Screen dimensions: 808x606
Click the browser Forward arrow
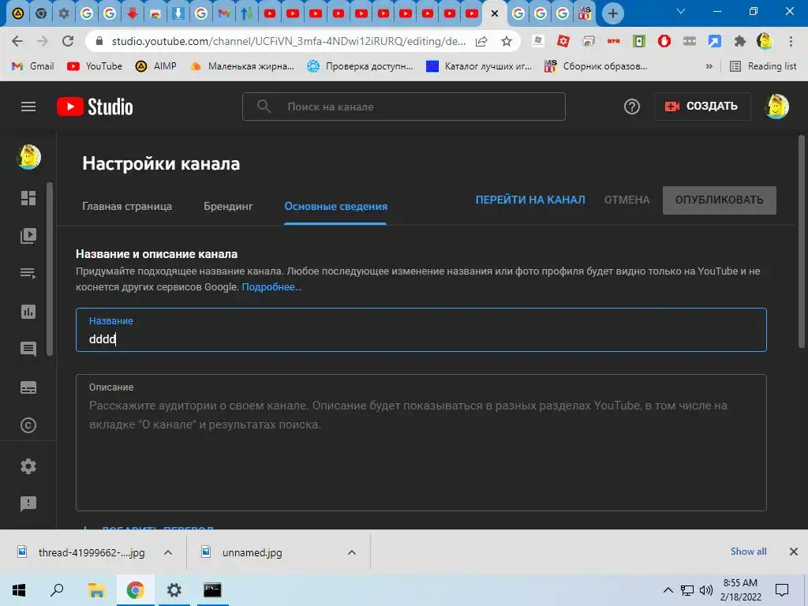coord(43,41)
